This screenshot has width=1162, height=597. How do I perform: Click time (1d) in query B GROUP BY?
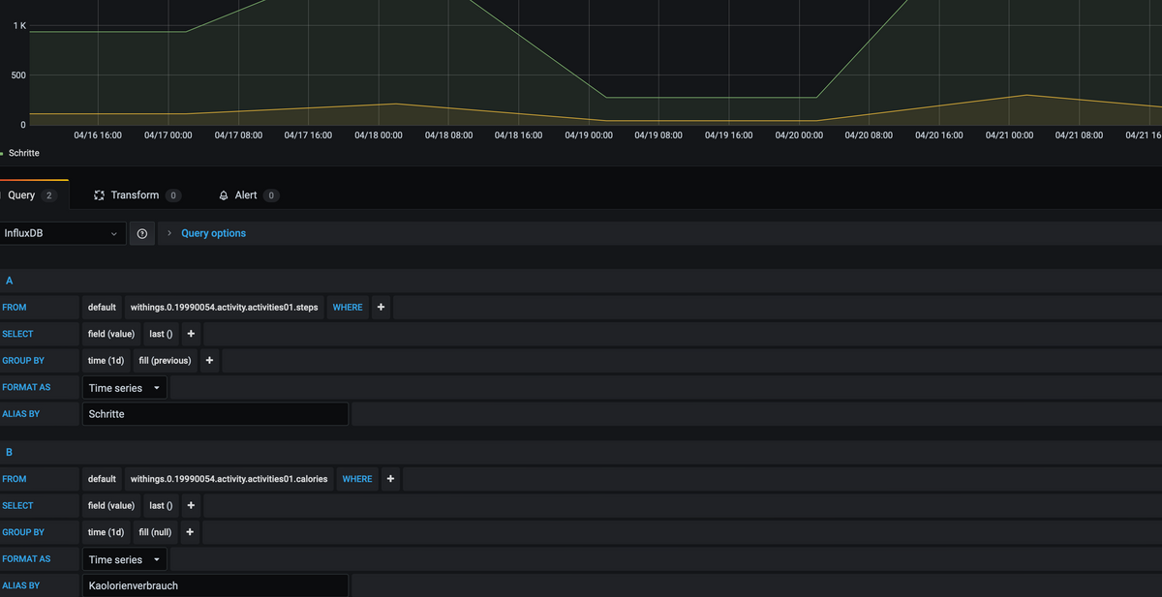(107, 532)
